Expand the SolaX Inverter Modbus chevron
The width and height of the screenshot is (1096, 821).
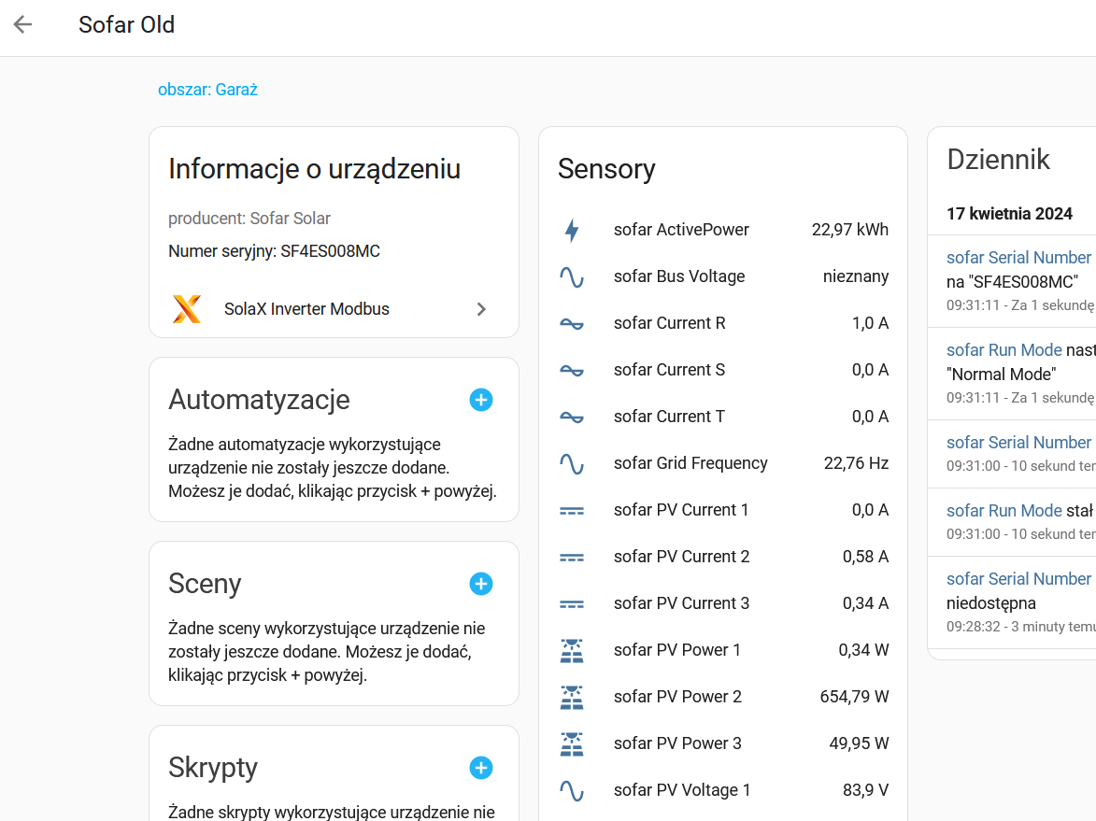click(x=481, y=309)
